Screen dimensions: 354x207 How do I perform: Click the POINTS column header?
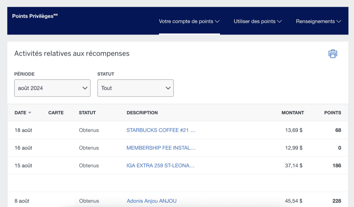(x=332, y=112)
